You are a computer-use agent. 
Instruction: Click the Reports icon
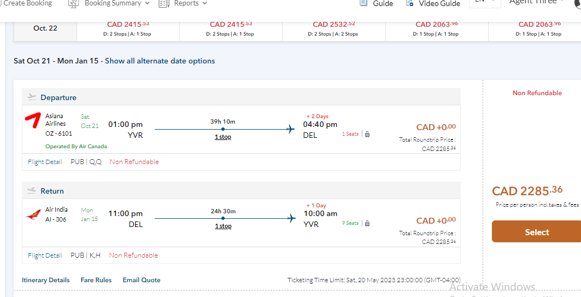pos(163,3)
